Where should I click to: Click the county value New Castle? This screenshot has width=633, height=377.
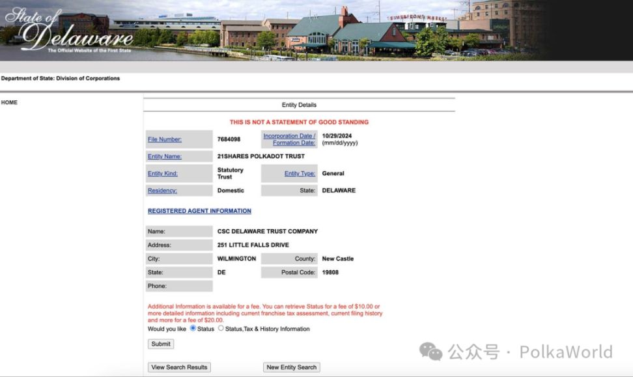(x=338, y=258)
